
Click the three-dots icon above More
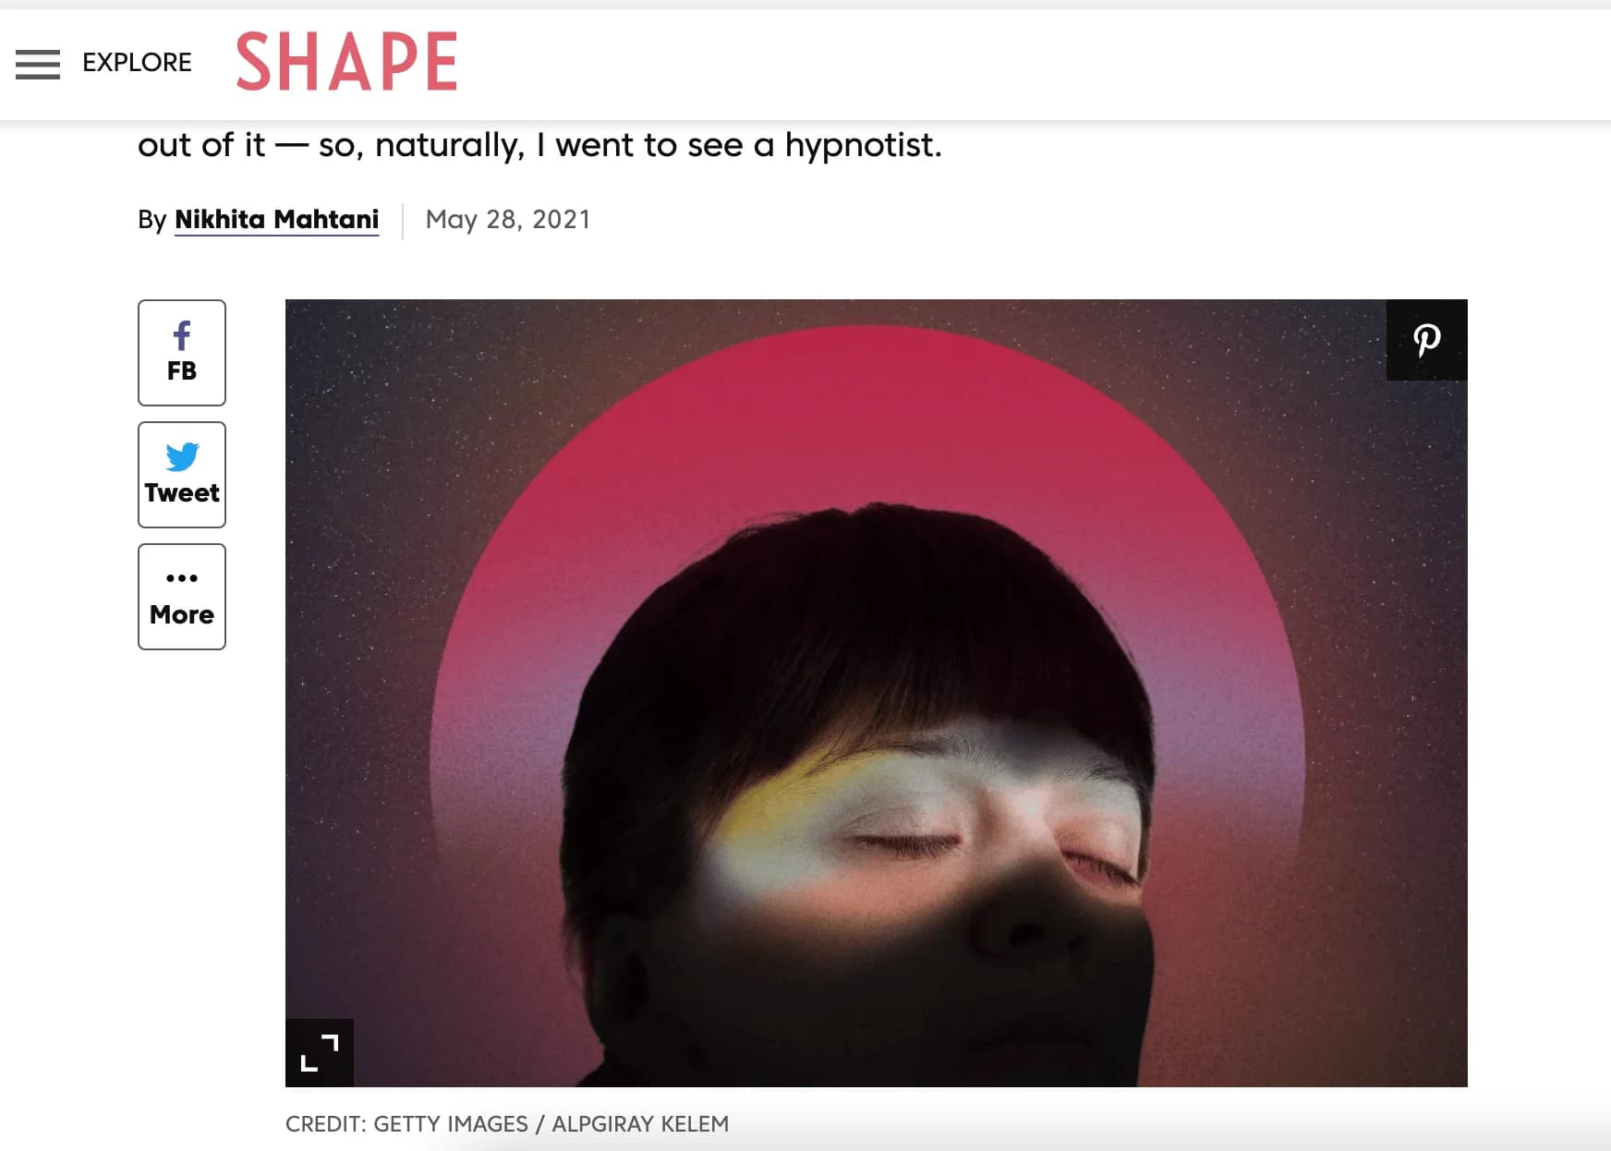coord(182,578)
